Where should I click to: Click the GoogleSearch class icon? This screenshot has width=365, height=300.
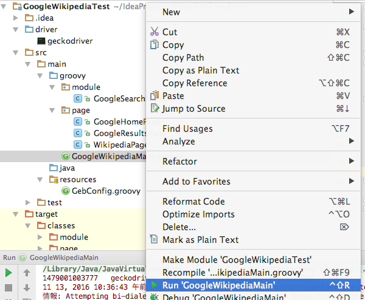pyautogui.click(x=78, y=98)
